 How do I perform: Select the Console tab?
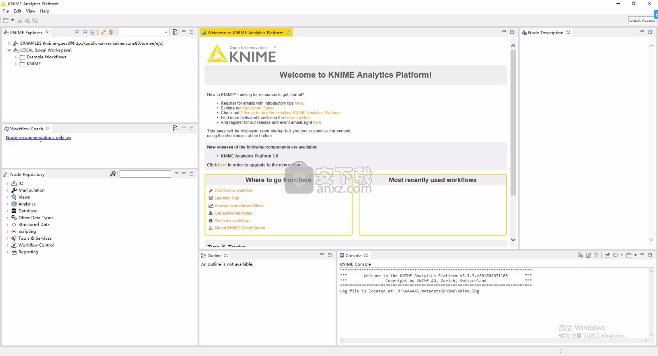(x=354, y=255)
